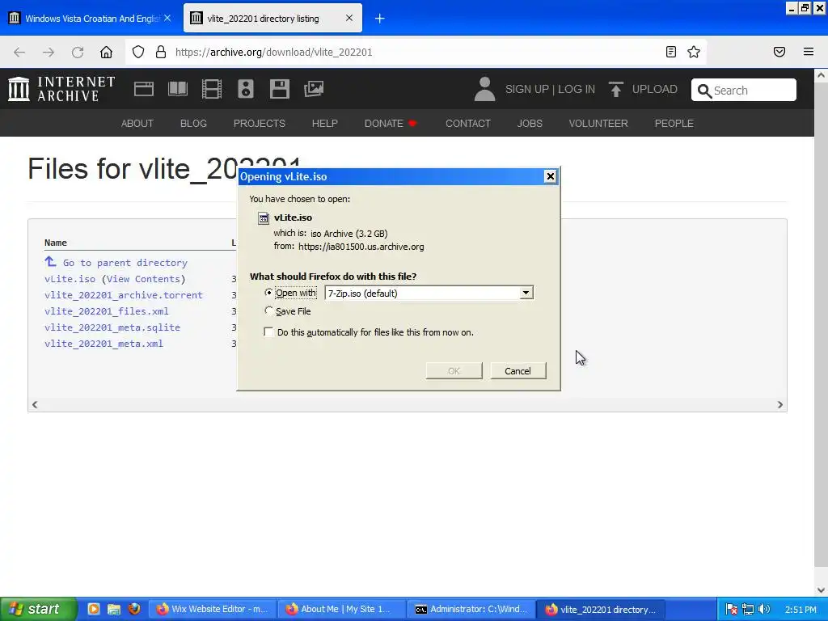The height and width of the screenshot is (621, 828).
Task: Check Do this automatically for files like this
Action: pos(268,332)
